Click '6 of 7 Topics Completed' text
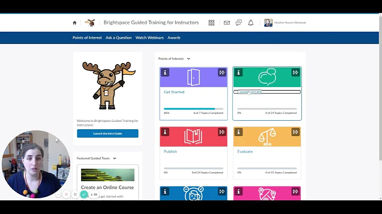This screenshot has height=214, width=382. point(209,113)
